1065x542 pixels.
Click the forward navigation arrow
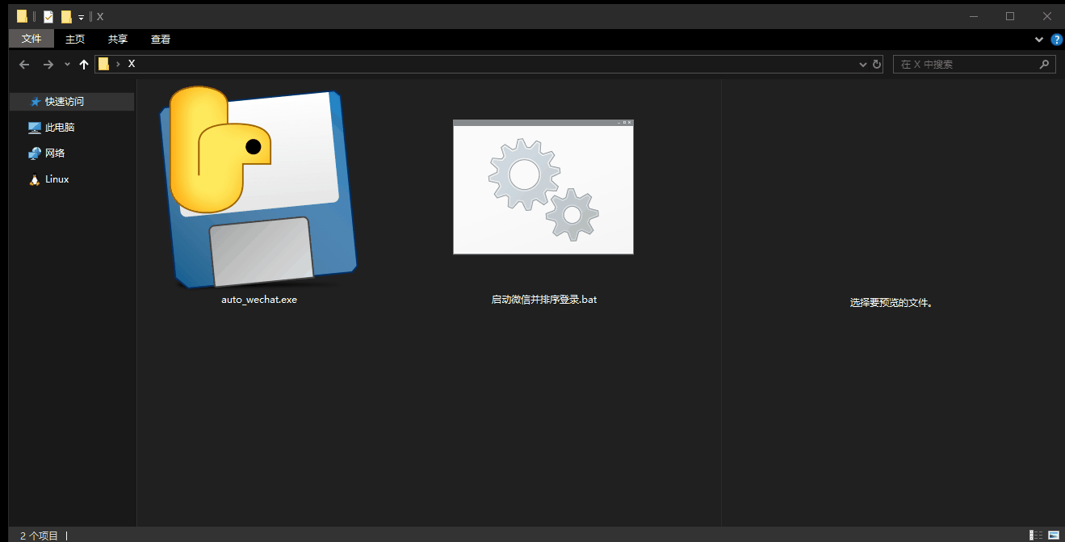[x=48, y=65]
